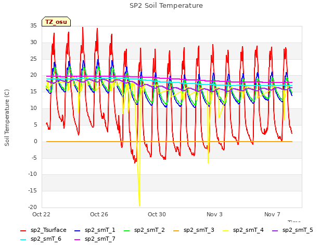
Task: Click the Soil Temperature (C) axis label
Action: [7, 118]
